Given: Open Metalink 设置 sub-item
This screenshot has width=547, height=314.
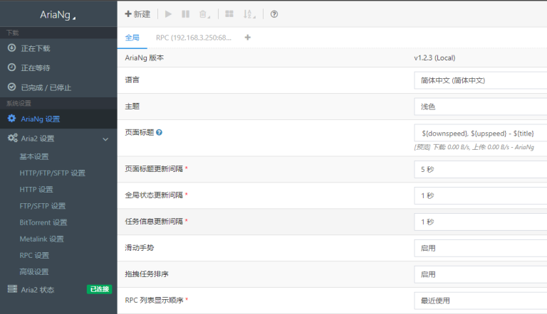Looking at the screenshot, I should click(41, 239).
